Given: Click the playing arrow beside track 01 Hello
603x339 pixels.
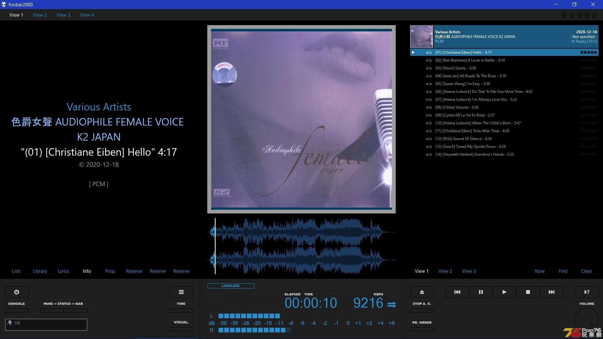Looking at the screenshot, I should coord(413,52).
